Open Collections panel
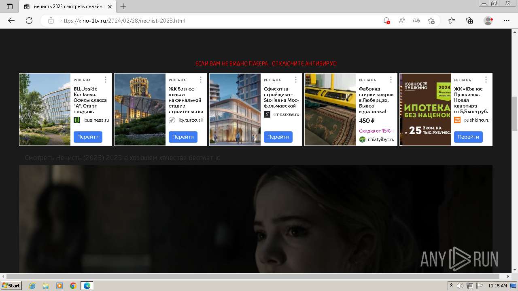The width and height of the screenshot is (518, 291). pyautogui.click(x=469, y=21)
